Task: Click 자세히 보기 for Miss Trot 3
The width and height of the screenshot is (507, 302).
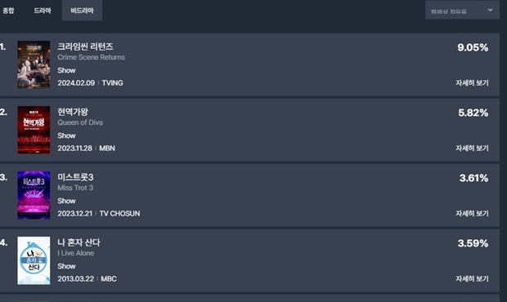Action: (x=472, y=213)
